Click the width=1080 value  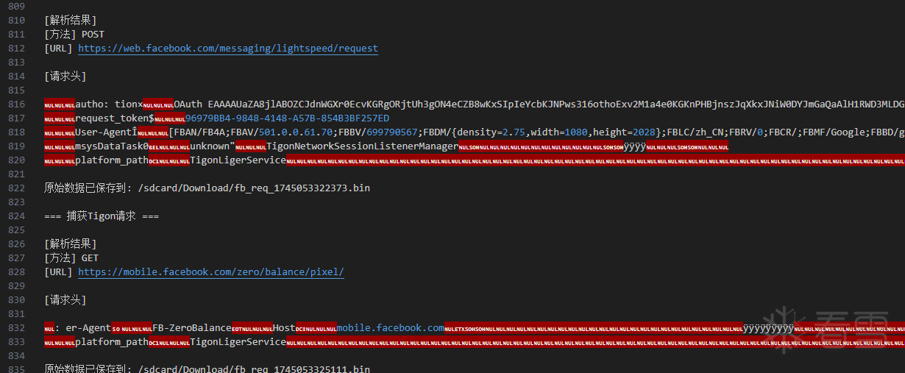559,132
